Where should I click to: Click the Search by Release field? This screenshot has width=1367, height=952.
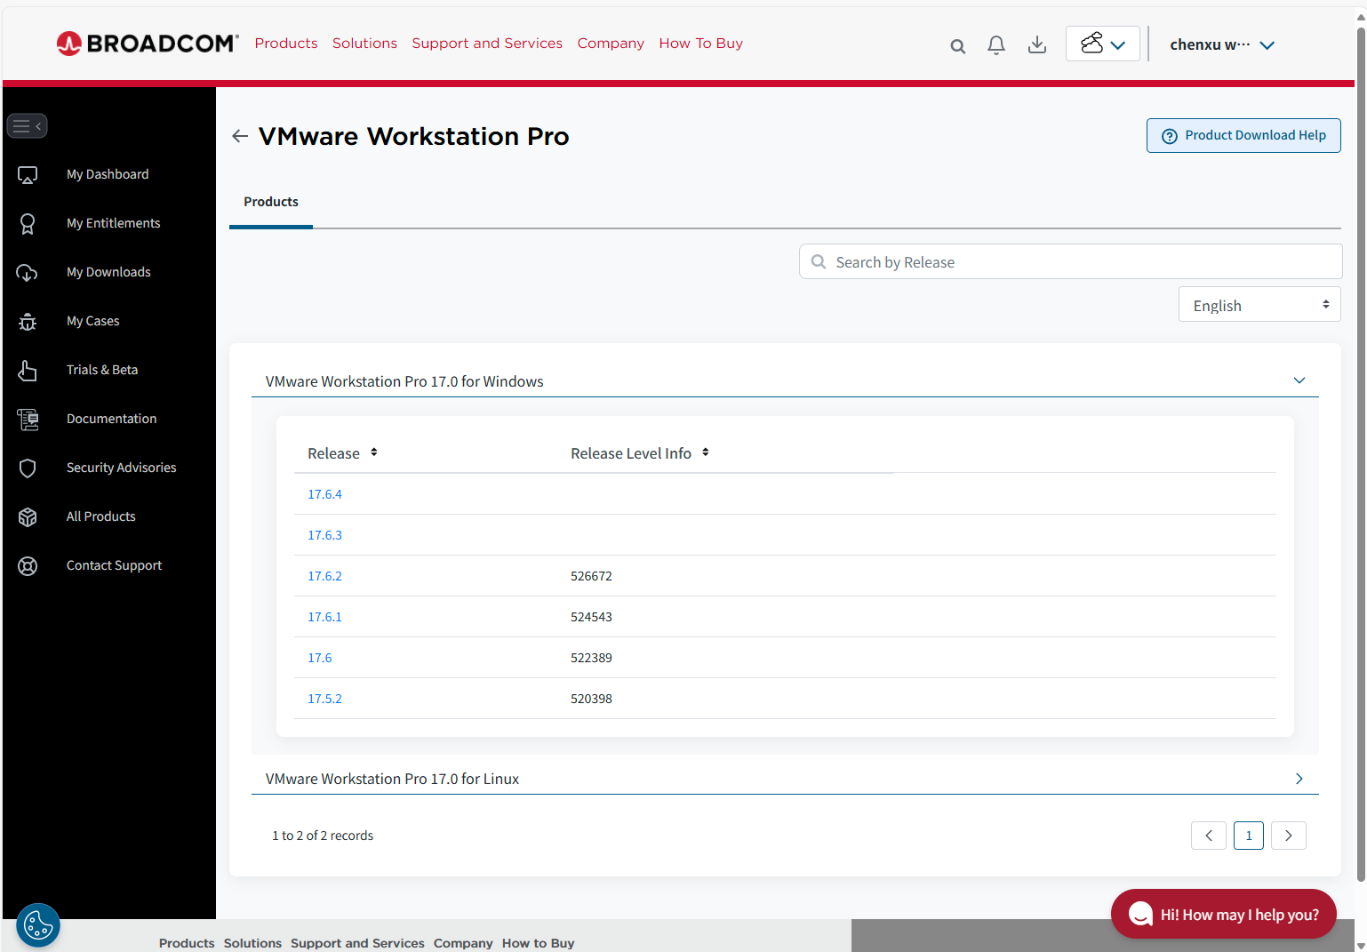[x=1069, y=261]
